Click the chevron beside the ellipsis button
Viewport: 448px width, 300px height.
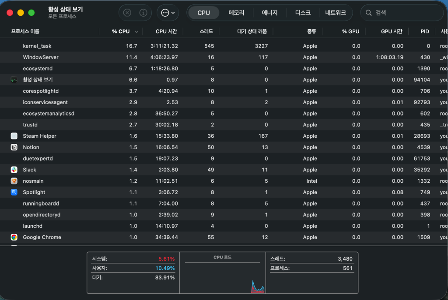pos(173,13)
